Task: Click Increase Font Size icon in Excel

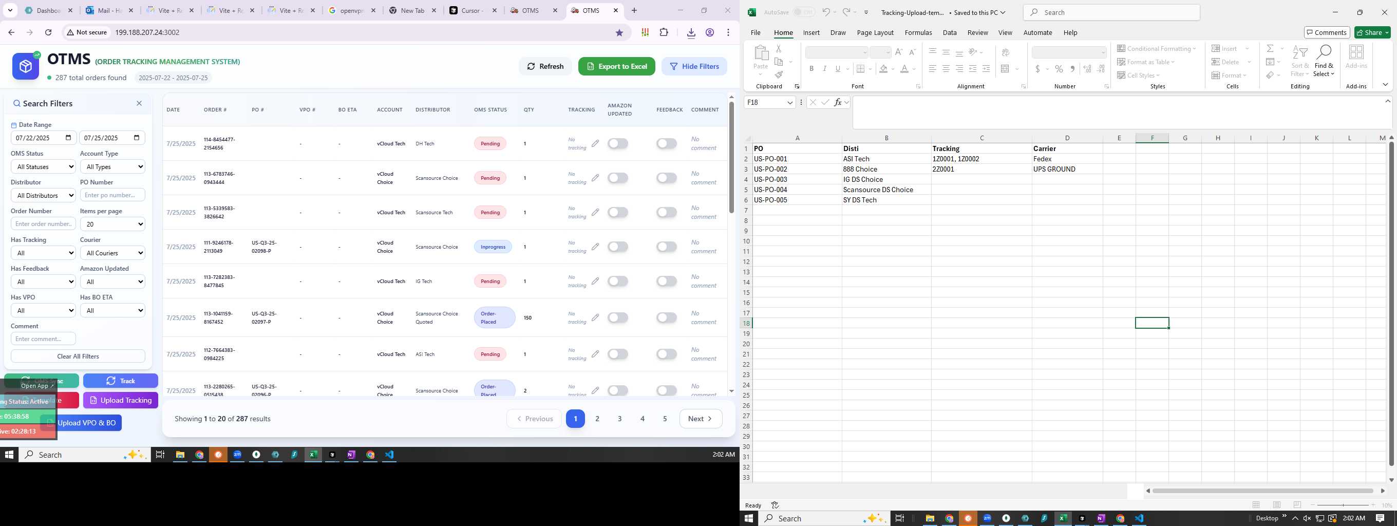Action: 899,52
